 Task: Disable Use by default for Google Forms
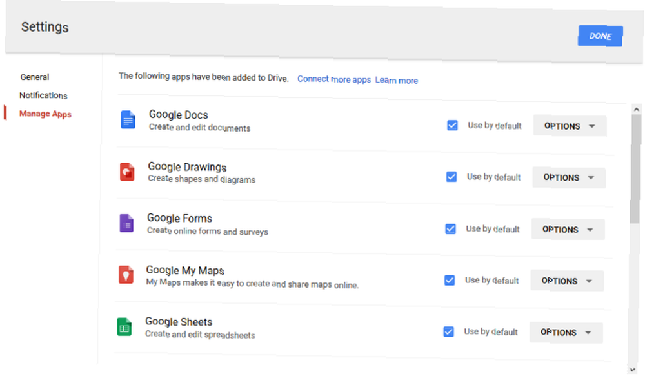450,229
